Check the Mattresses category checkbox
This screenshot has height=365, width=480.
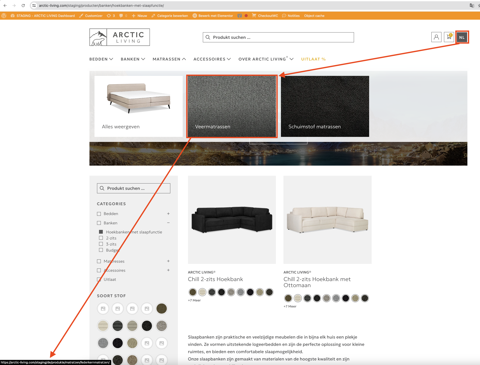pos(99,261)
